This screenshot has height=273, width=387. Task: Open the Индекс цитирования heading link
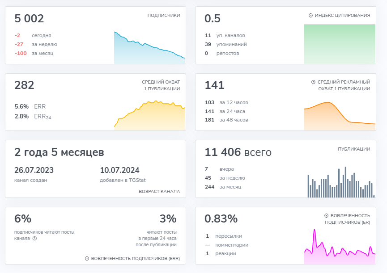tap(342, 16)
